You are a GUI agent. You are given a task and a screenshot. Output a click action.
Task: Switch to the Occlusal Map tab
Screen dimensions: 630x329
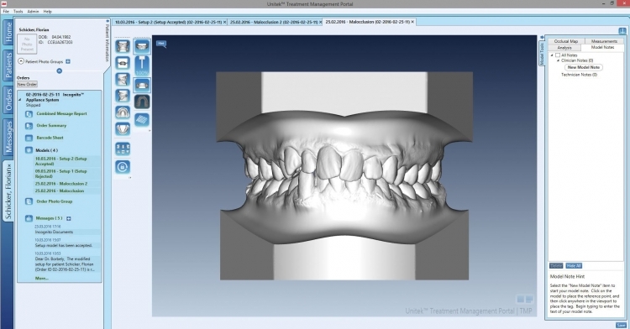pyautogui.click(x=565, y=41)
